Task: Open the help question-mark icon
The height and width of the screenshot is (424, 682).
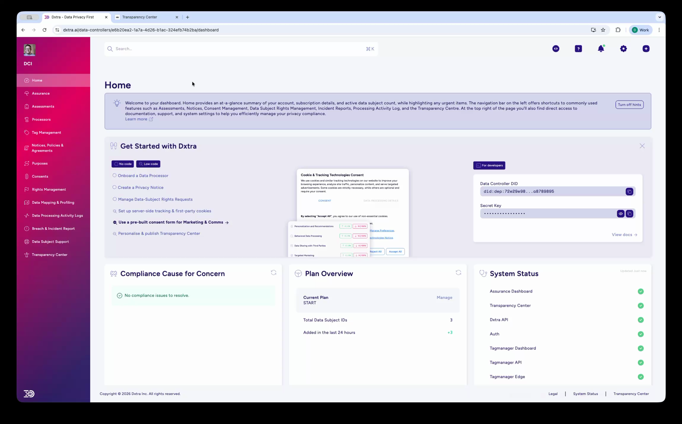Action: (x=578, y=49)
